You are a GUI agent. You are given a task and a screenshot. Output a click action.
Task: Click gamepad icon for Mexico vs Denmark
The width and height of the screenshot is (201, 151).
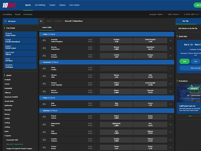[x=44, y=91]
